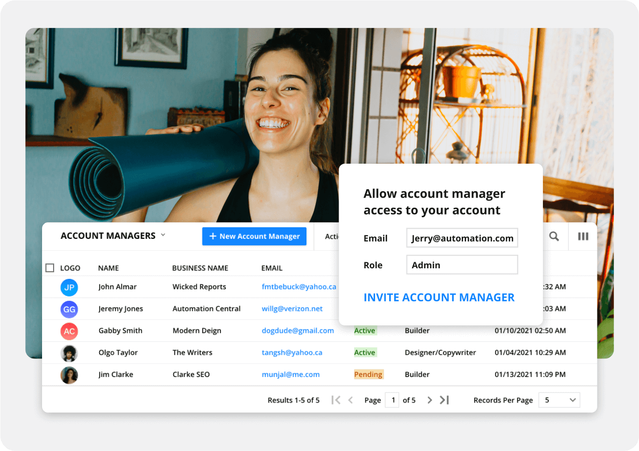The width and height of the screenshot is (639, 451).
Task: Open Jim Clarke's profile photo
Action: click(x=69, y=375)
